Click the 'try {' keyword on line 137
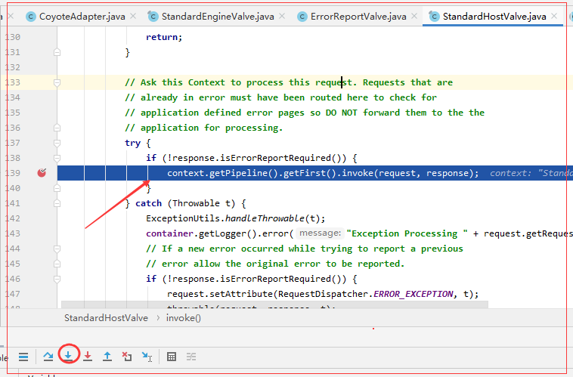 (x=138, y=143)
